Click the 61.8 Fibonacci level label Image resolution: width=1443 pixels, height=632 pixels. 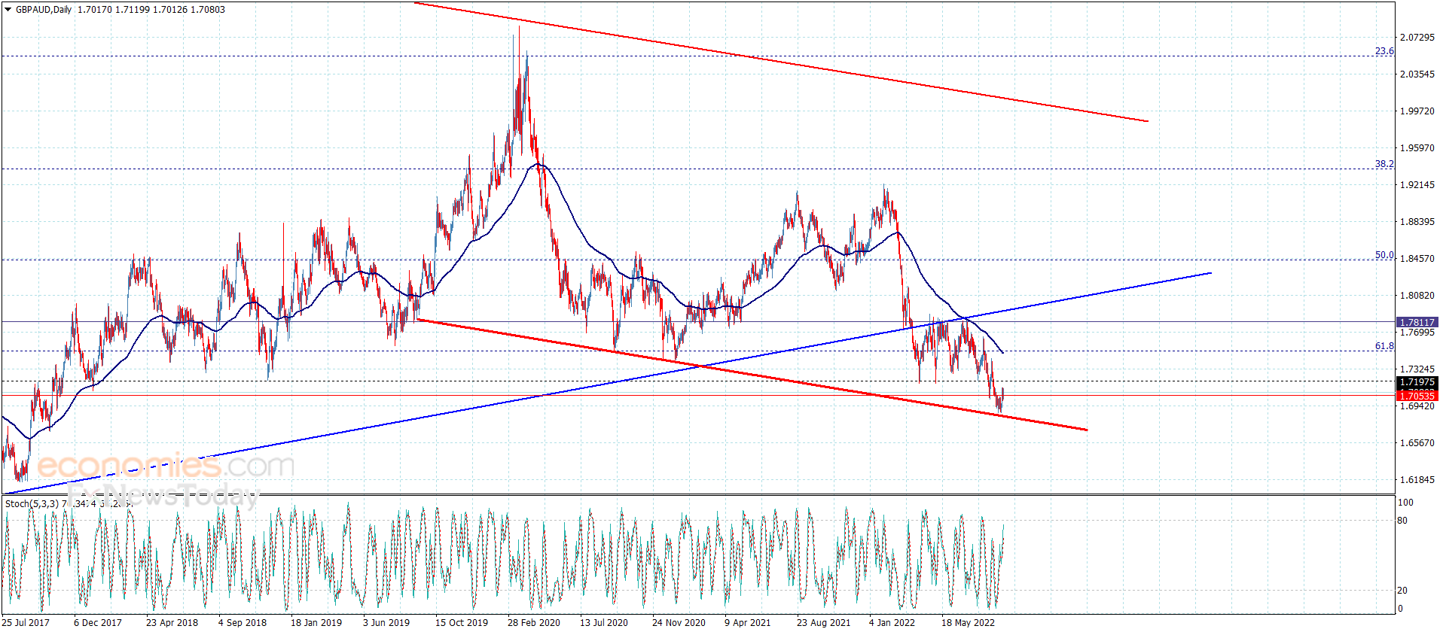tap(1384, 346)
